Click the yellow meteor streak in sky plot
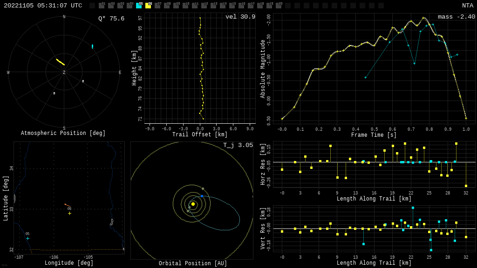The height and width of the screenshot is (268, 477). pos(60,62)
